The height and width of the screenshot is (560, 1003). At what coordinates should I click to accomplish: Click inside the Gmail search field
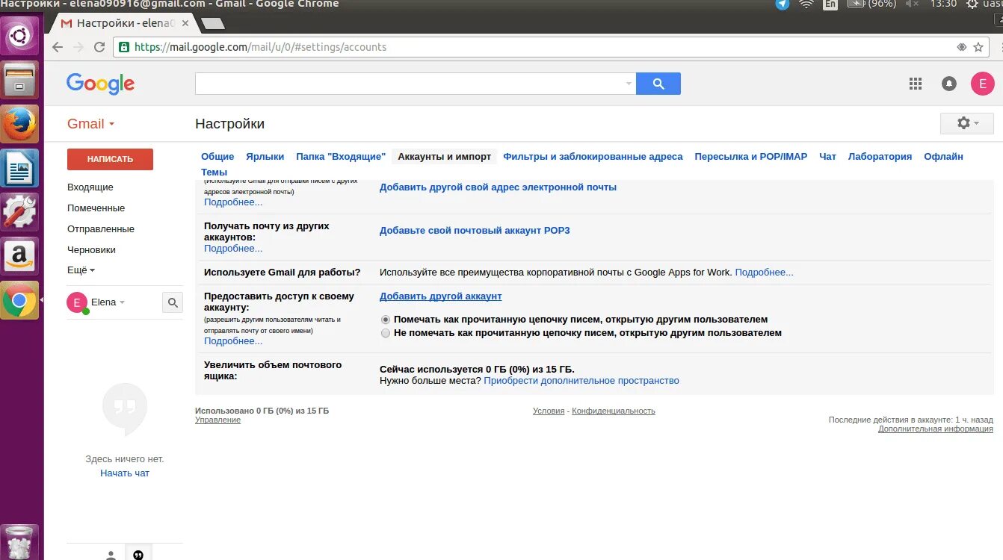[x=409, y=84]
